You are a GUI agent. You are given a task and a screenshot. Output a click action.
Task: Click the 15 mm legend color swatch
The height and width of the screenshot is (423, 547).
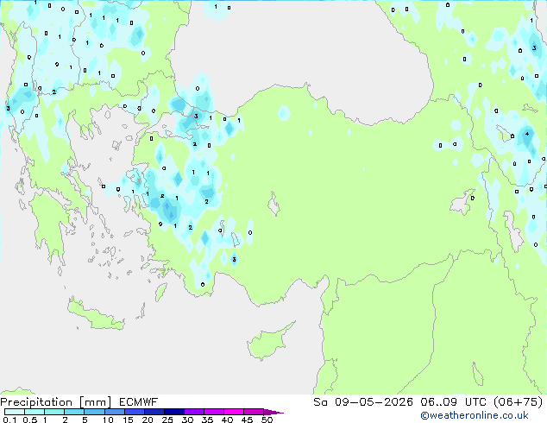pyautogui.click(x=135, y=412)
